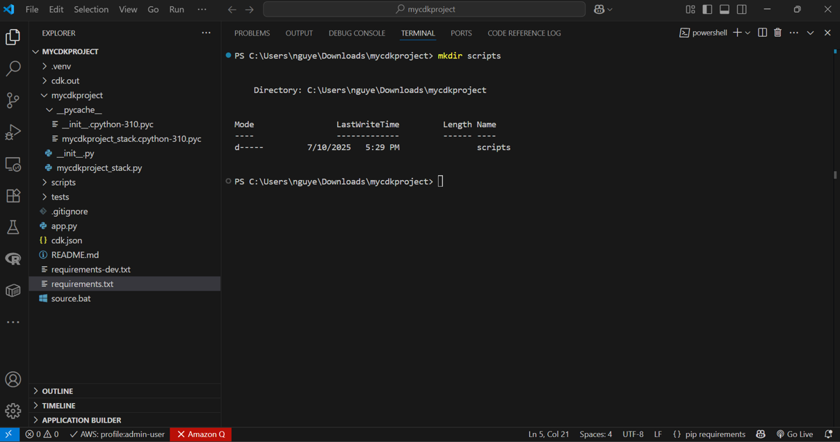Image resolution: width=840 pixels, height=442 pixels.
Task: Expand the scripts folder
Action: [63, 182]
